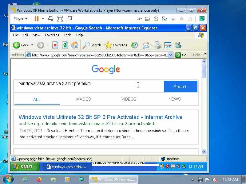Open the File menu in Internet Explorer
The image size is (246, 184).
tap(15, 35)
